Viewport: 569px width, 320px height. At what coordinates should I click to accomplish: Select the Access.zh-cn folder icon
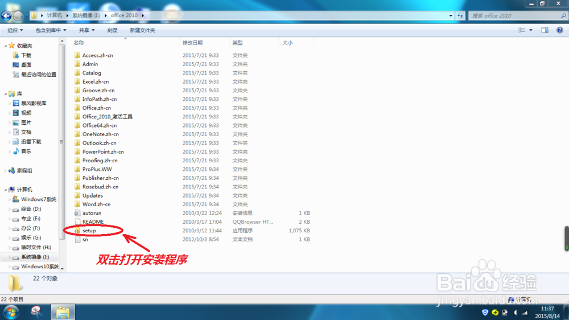tap(77, 55)
